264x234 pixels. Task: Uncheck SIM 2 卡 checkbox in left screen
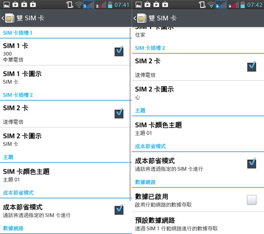coord(119,114)
